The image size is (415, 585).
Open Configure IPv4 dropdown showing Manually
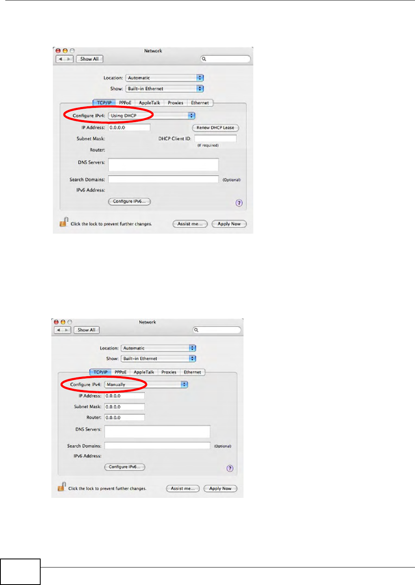146,384
